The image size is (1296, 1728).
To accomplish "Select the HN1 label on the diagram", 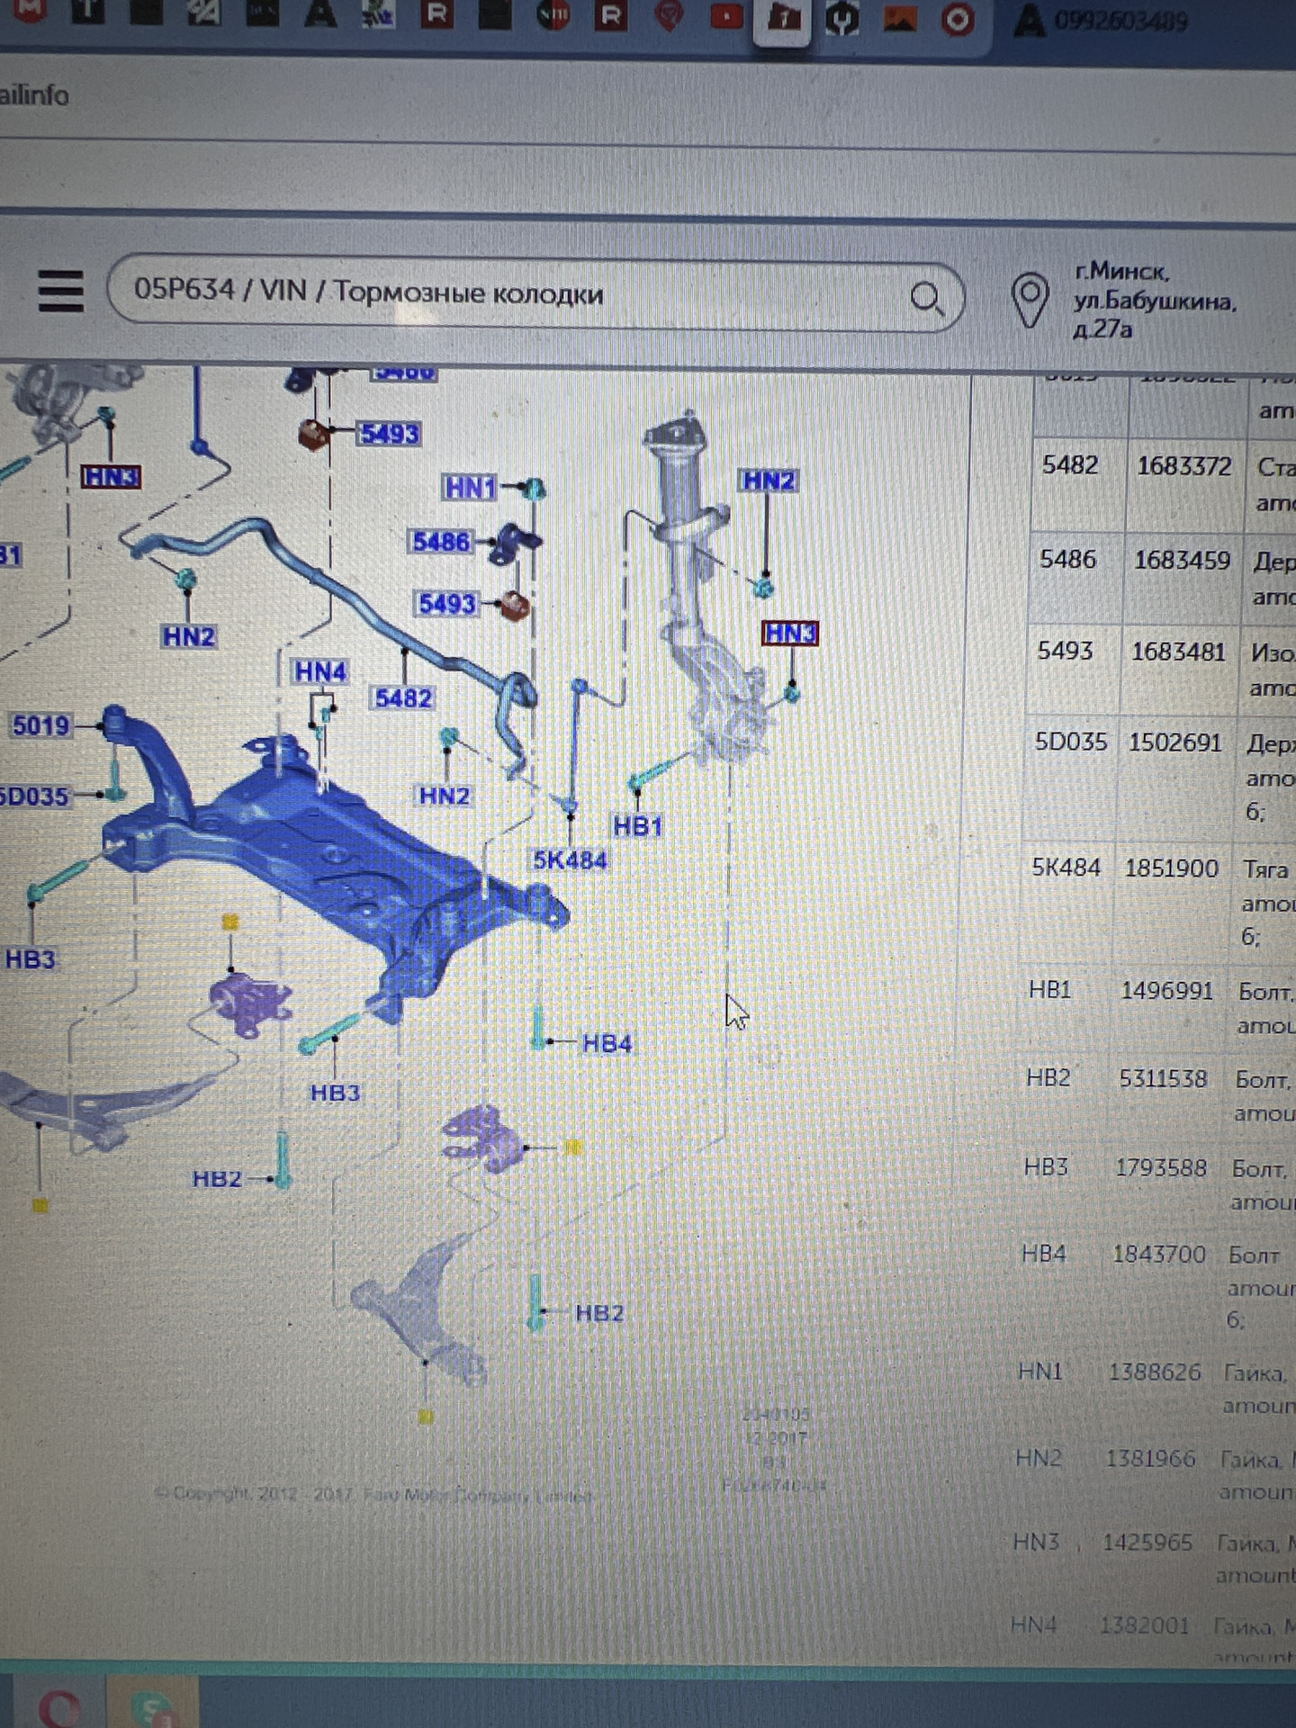I will 469,488.
